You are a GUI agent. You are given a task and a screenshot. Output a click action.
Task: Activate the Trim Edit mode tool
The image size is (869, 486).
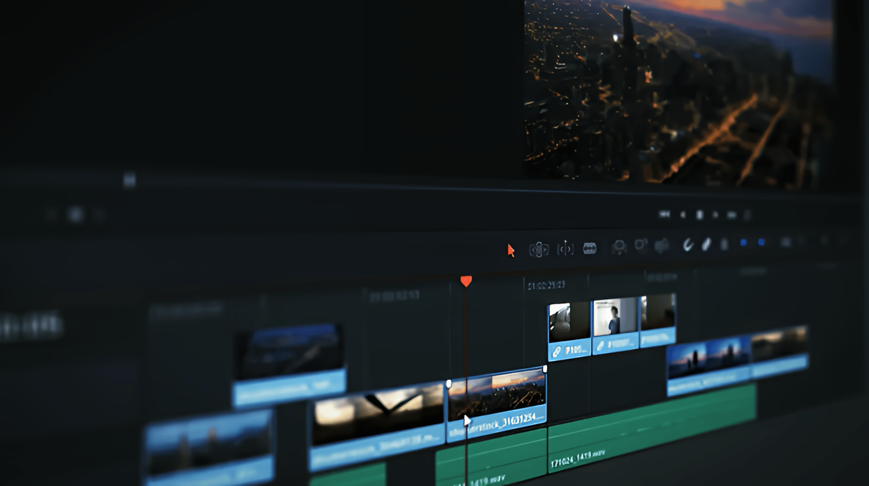pyautogui.click(x=539, y=249)
